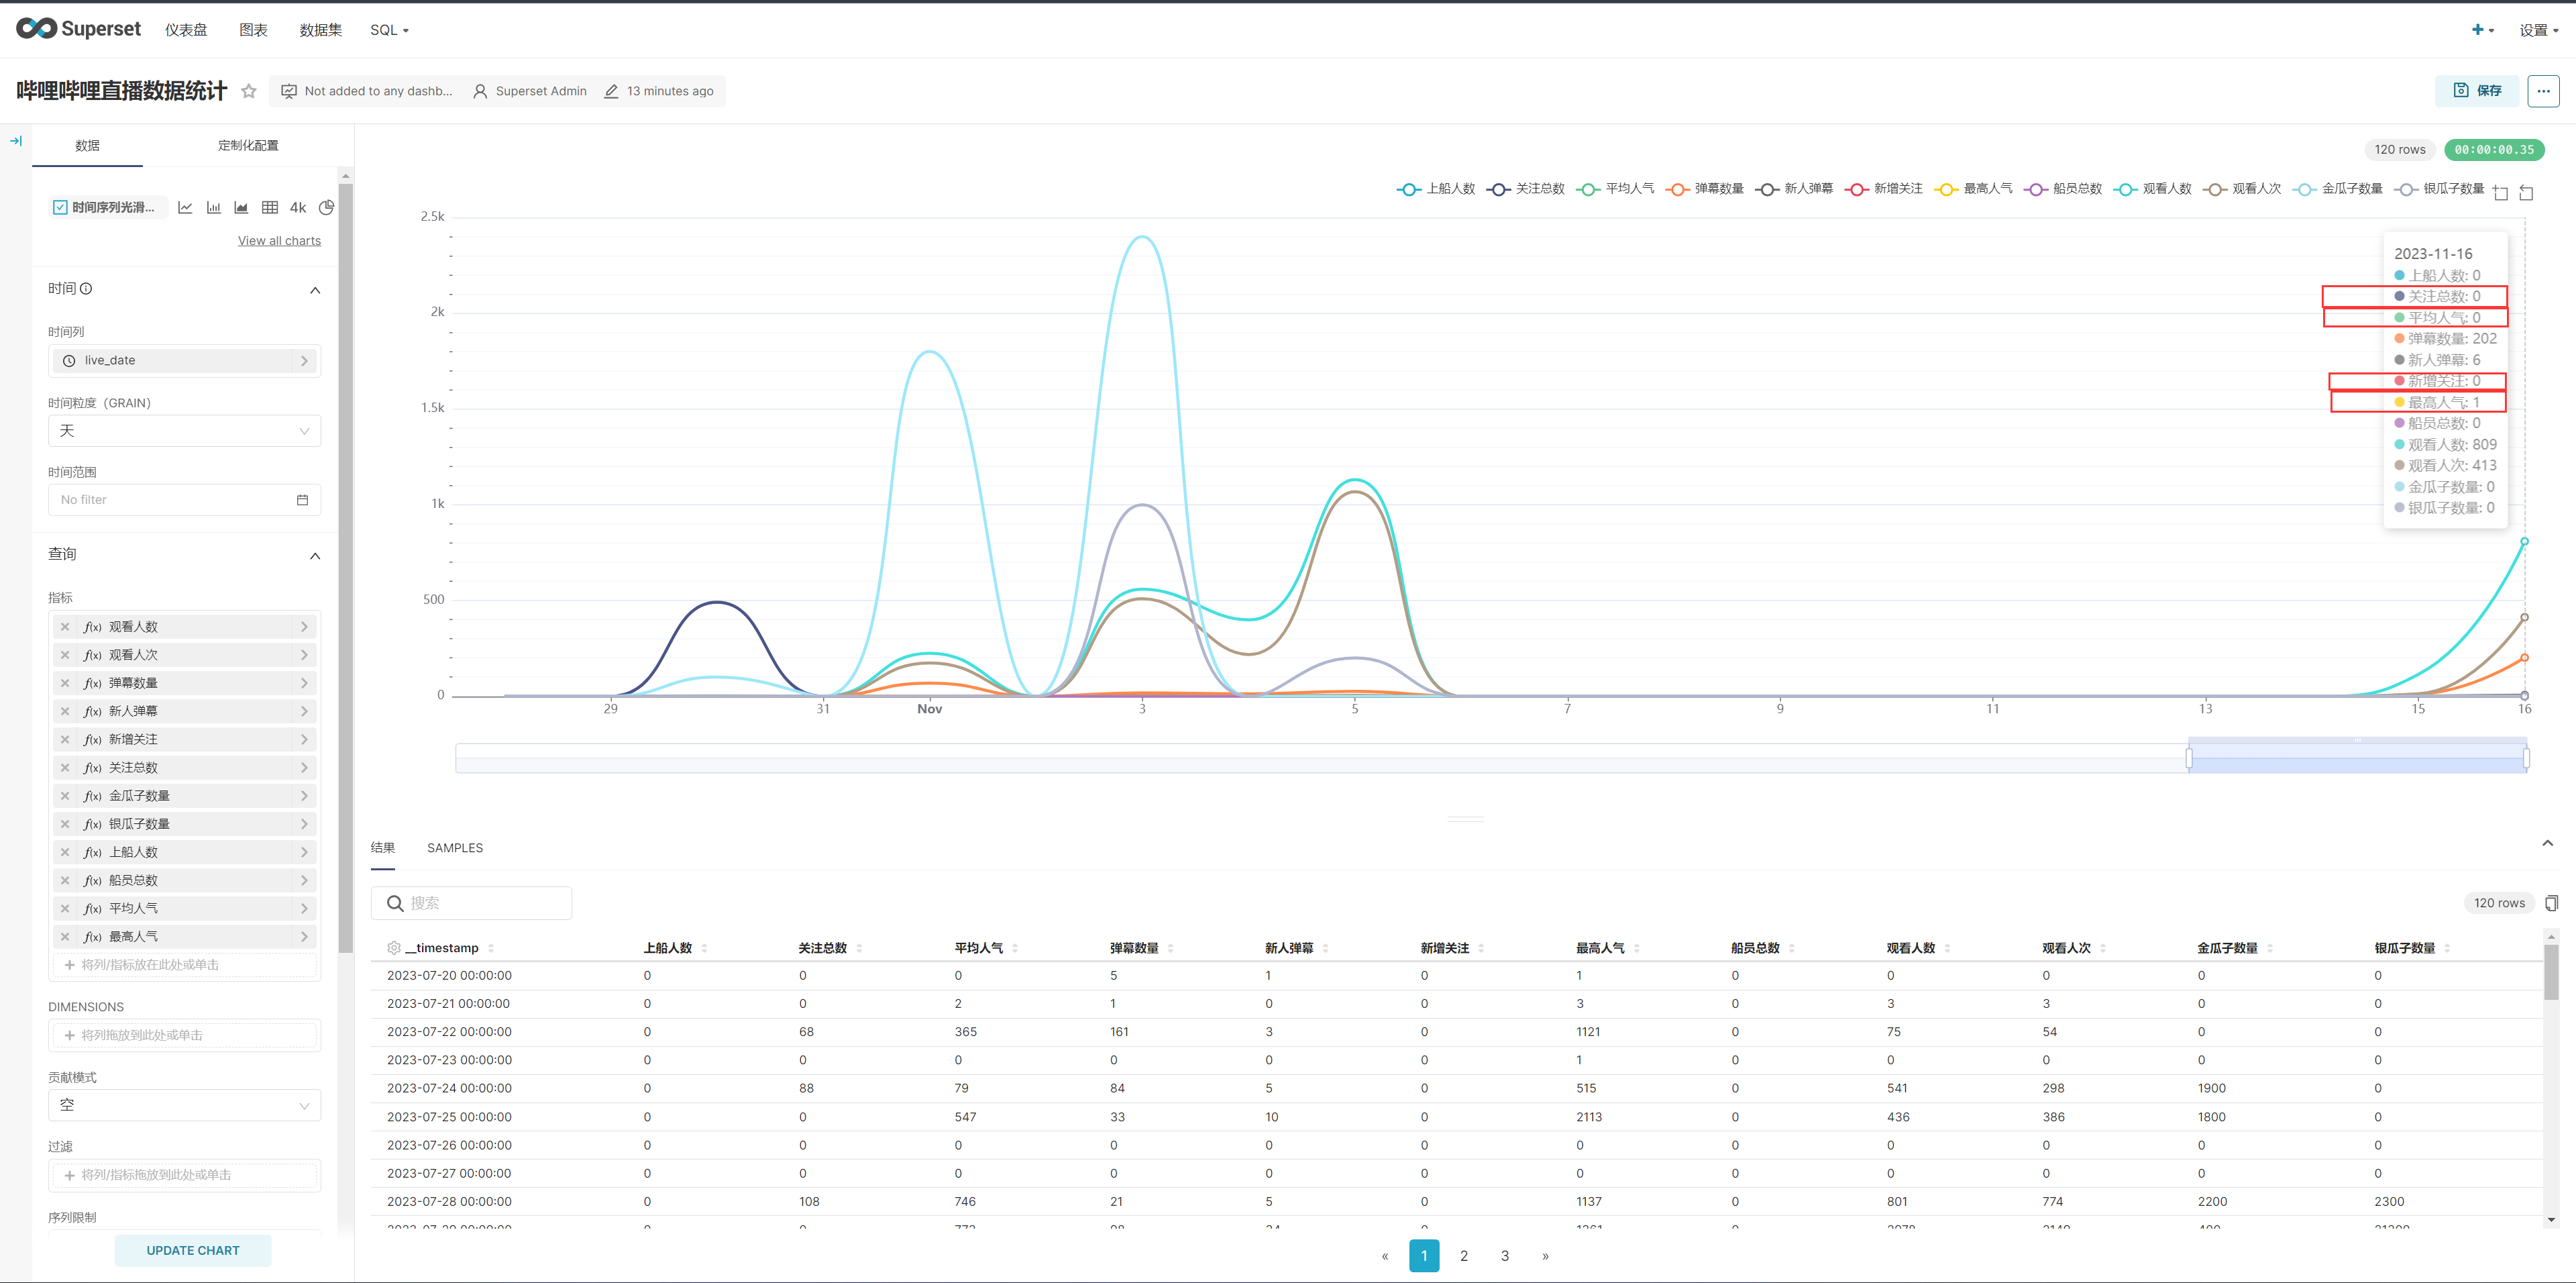
Task: Switch to the 结果 tab
Action: 382,848
